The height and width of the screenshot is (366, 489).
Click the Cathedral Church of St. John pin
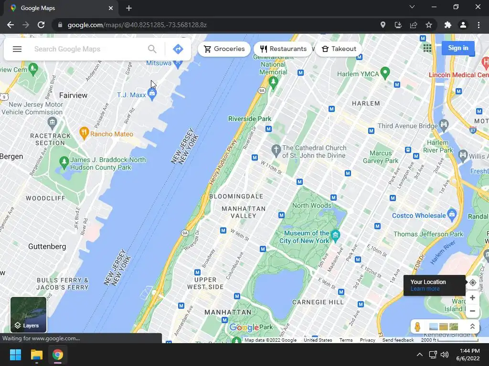click(276, 151)
